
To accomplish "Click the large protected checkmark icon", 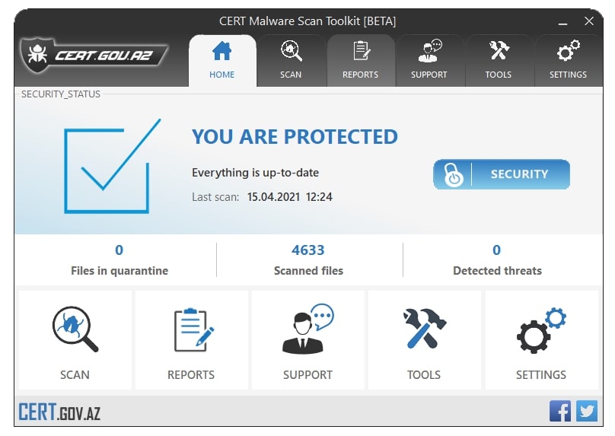I will (113, 166).
